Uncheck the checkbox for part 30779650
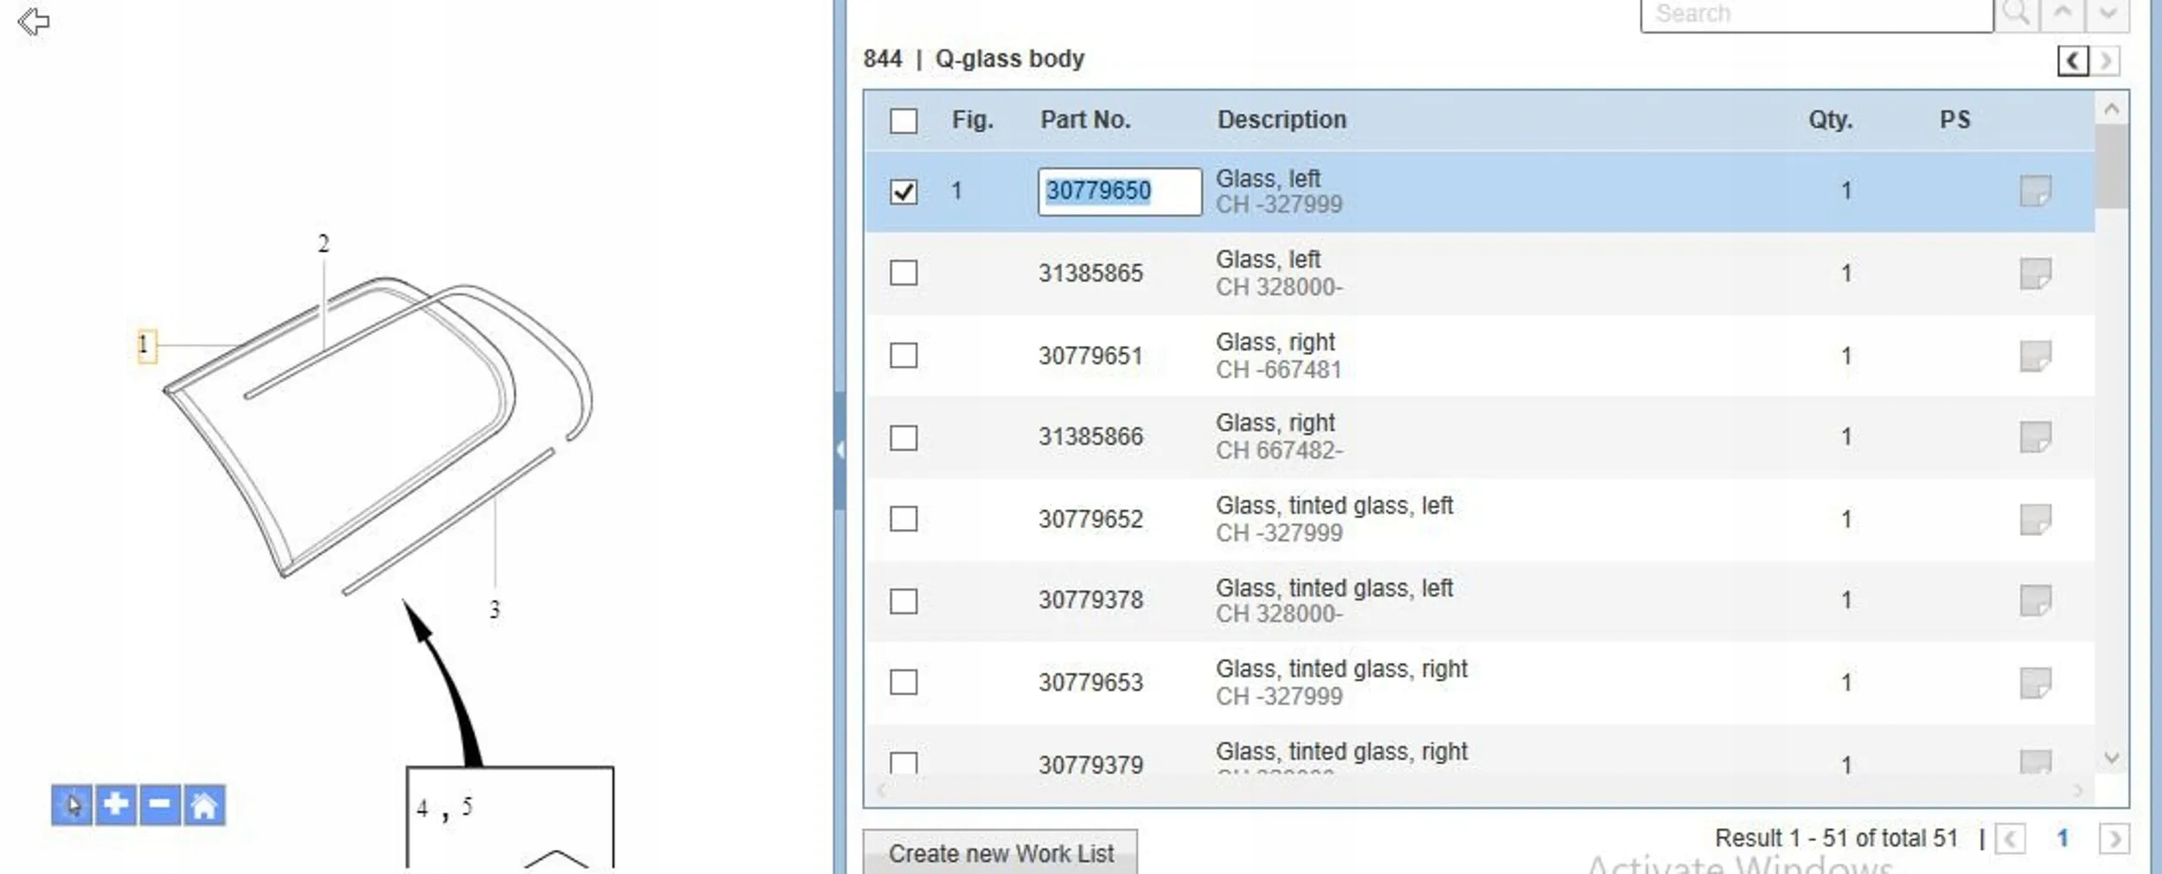 pos(904,191)
